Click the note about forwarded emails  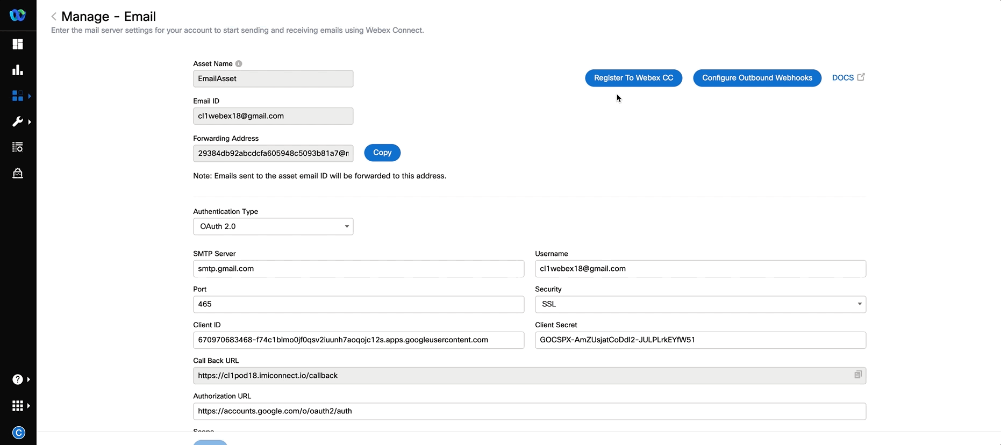(319, 176)
